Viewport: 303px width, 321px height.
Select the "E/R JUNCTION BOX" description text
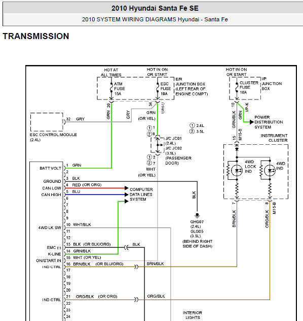[192, 86]
